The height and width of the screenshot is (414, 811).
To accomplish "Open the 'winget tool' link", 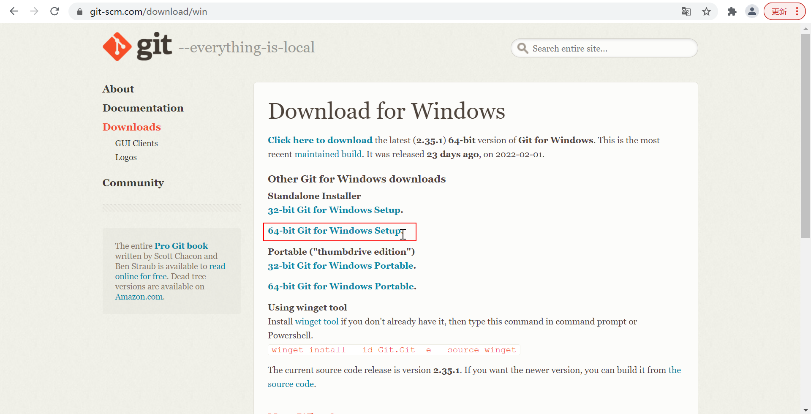I will tap(317, 321).
